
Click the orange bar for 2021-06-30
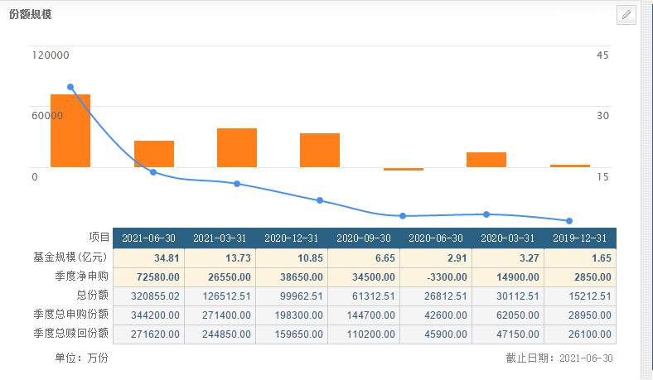pos(70,131)
